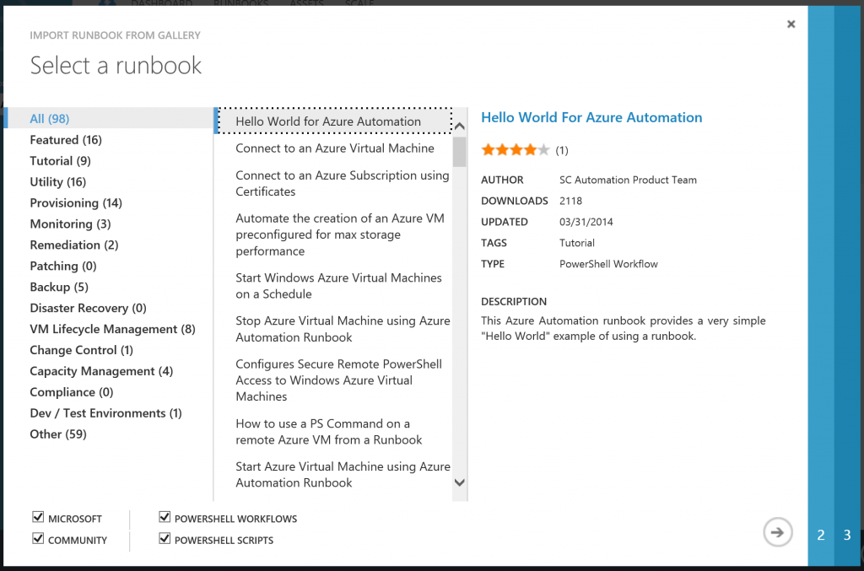Close the Import Runbook dialog
This screenshot has height=571, width=864.
click(x=791, y=24)
